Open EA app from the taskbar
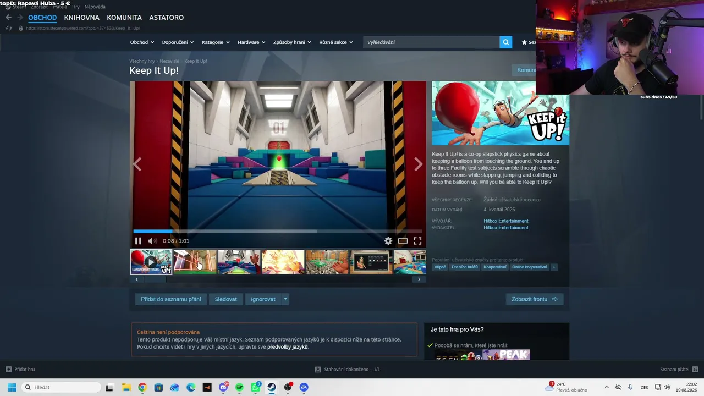This screenshot has height=396, width=704. (304, 387)
